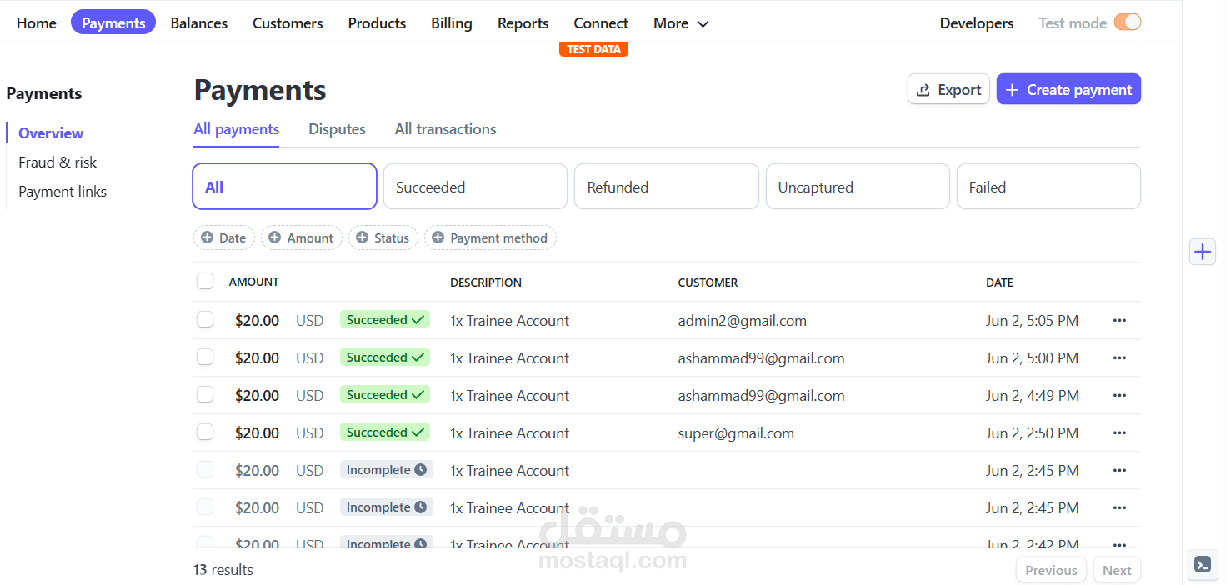Add a Date filter

(223, 238)
